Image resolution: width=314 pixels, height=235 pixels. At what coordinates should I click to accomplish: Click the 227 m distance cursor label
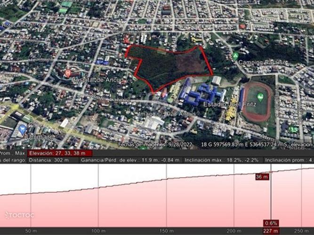coord(270,231)
